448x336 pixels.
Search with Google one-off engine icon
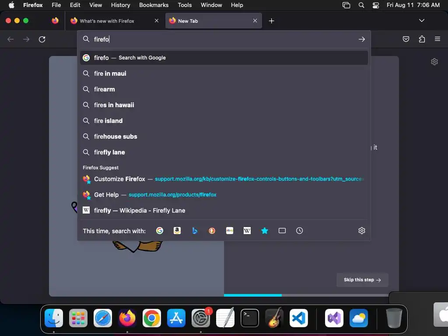pos(160,231)
